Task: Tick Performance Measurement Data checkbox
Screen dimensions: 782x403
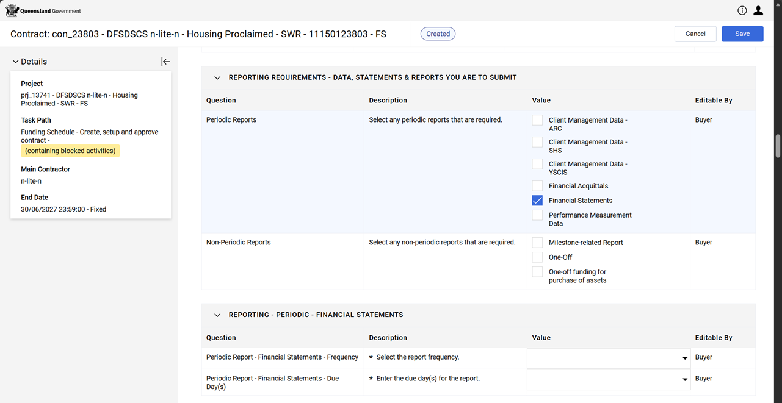Action: [537, 215]
